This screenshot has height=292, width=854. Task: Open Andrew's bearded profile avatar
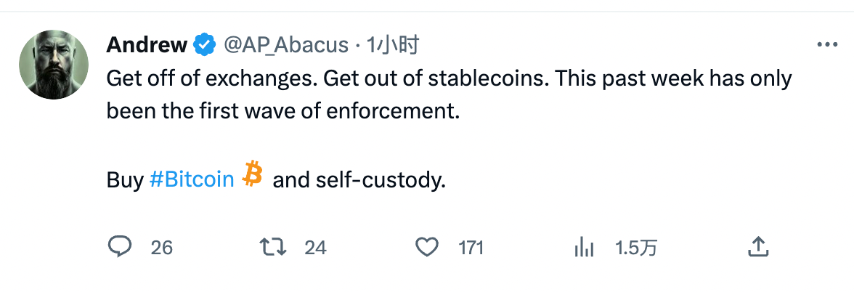coord(54,65)
